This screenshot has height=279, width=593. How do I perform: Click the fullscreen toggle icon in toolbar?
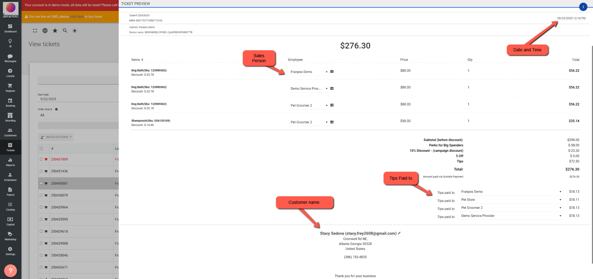[35, 31]
